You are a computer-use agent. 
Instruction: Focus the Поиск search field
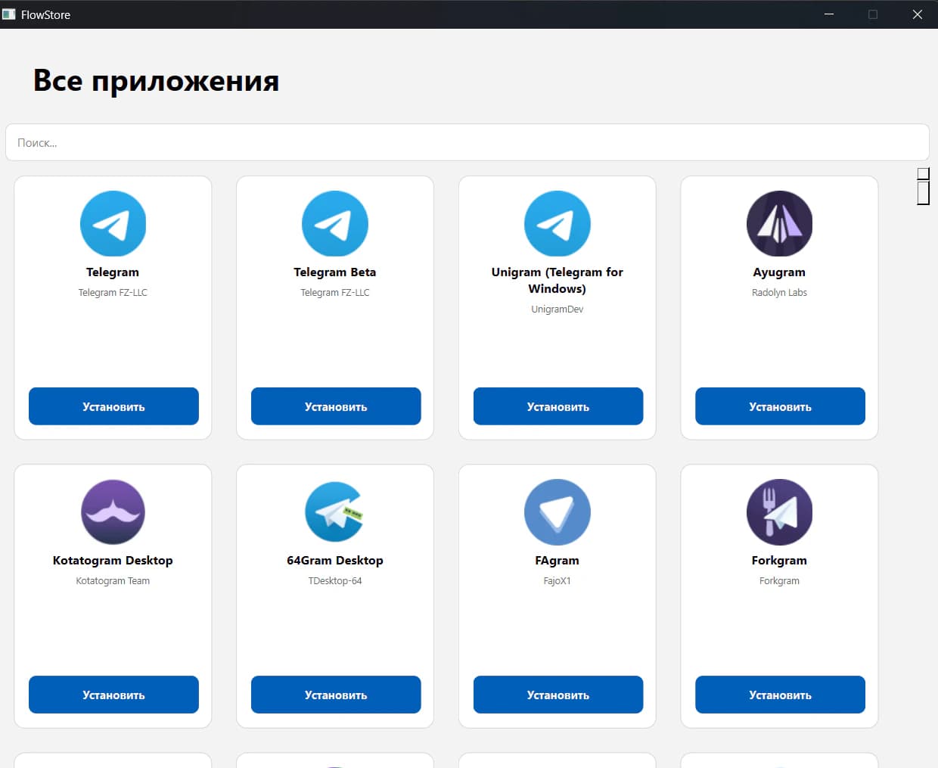pos(467,142)
